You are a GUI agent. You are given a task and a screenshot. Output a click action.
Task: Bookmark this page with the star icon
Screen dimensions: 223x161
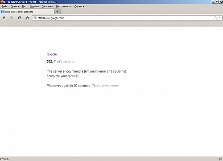(215, 18)
